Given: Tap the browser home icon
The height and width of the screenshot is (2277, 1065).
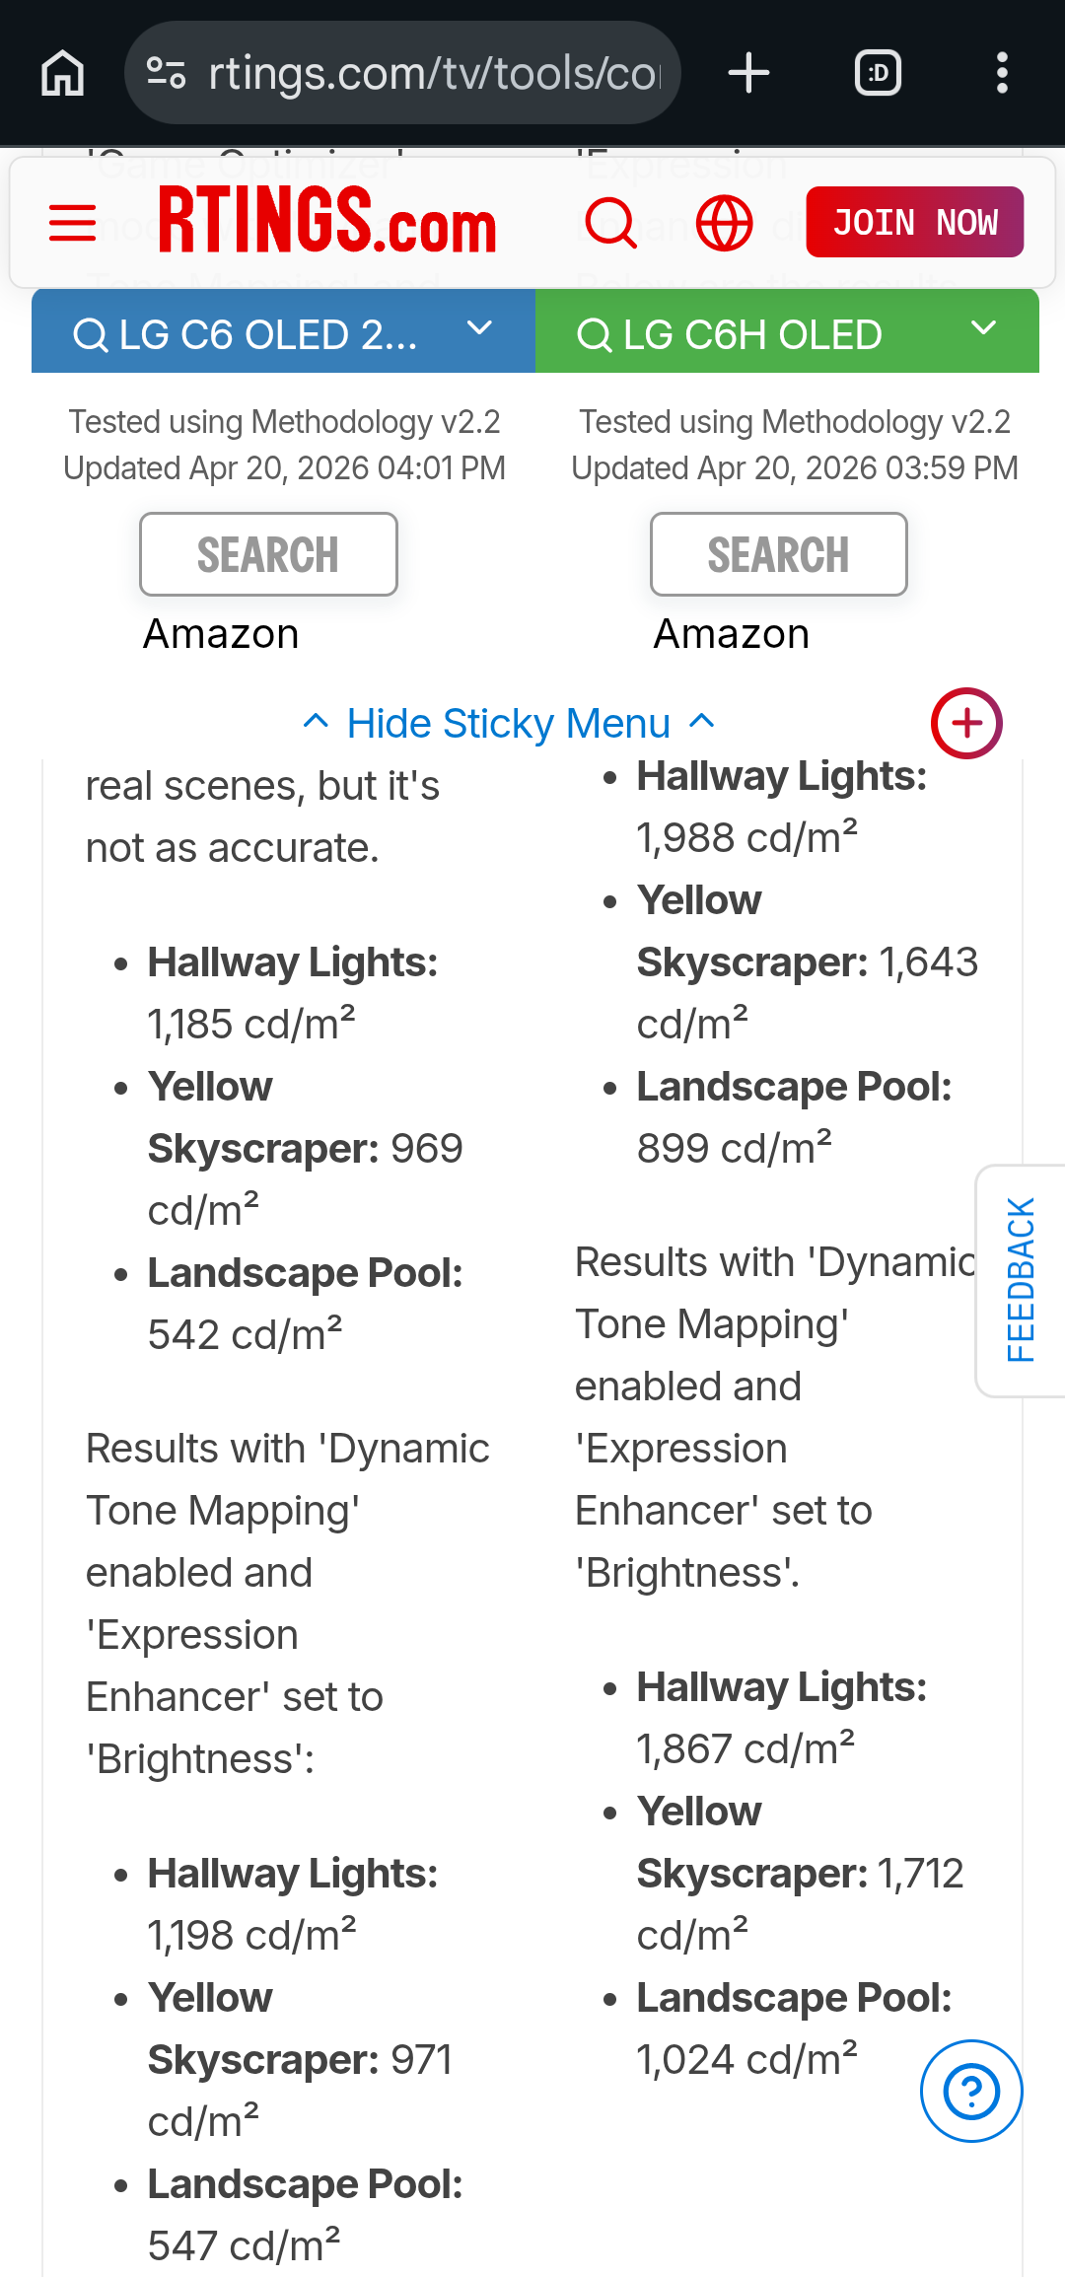Looking at the screenshot, I should (x=62, y=73).
